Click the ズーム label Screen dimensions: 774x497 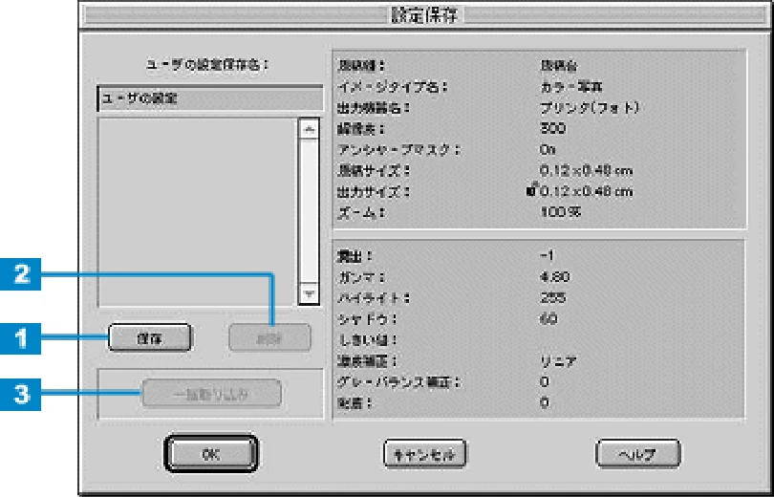(x=361, y=212)
